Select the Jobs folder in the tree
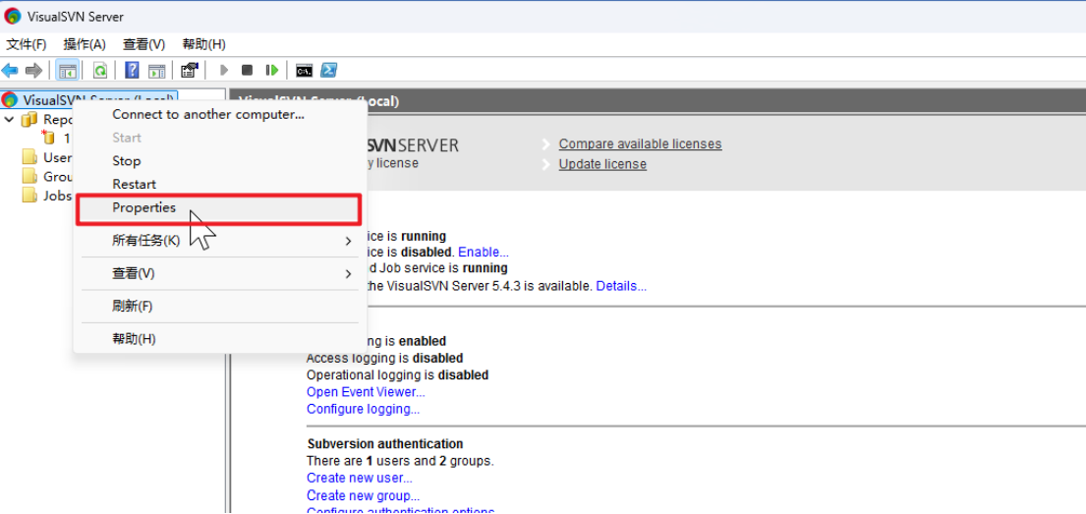The image size is (1086, 514). click(x=57, y=196)
